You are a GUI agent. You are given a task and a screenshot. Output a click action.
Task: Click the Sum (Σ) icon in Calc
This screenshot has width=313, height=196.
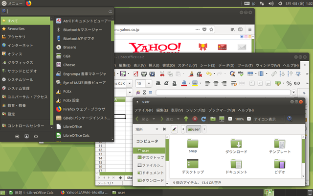click(x=144, y=92)
